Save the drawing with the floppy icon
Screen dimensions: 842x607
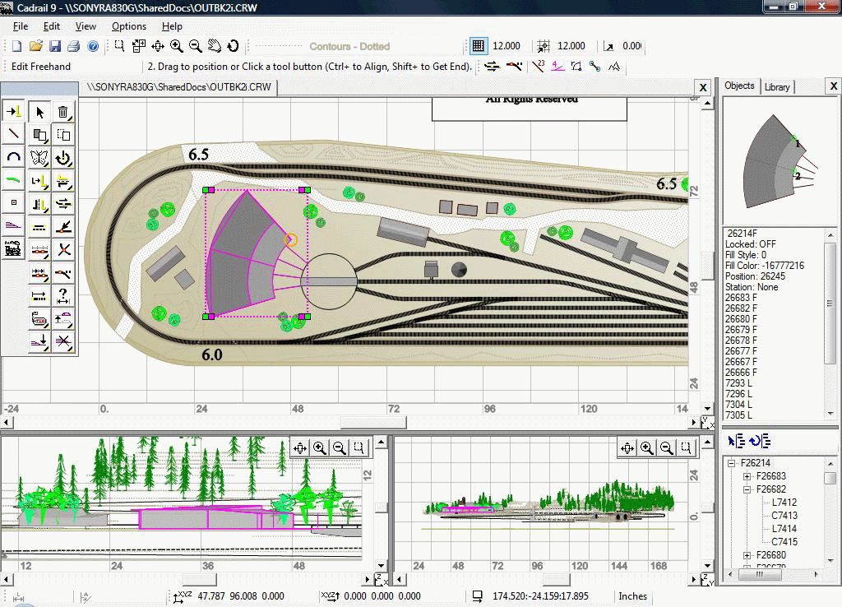click(55, 46)
